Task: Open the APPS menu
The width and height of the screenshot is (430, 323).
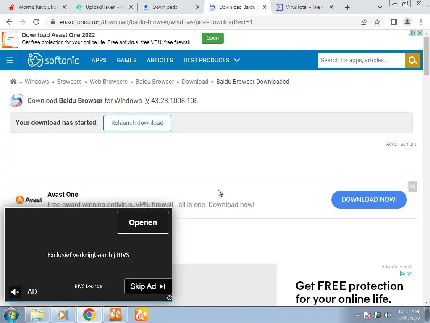Action: (x=99, y=60)
